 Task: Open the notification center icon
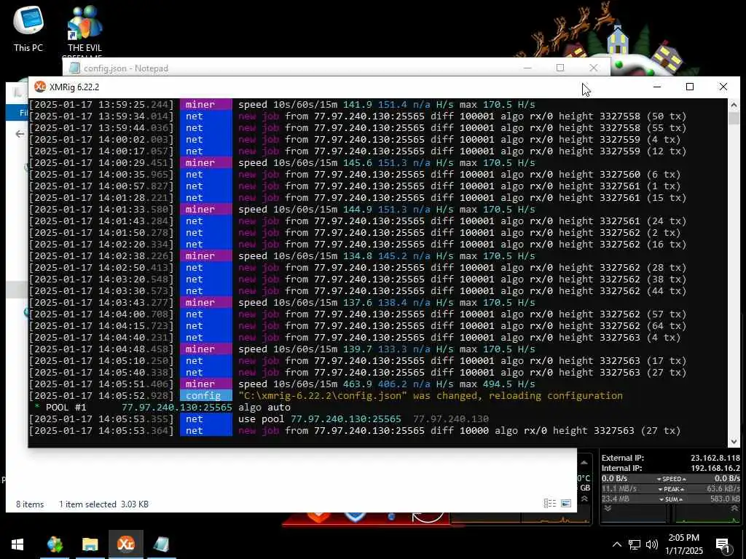point(722,545)
